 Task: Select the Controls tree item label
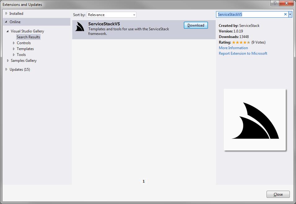pyautogui.click(x=24, y=43)
